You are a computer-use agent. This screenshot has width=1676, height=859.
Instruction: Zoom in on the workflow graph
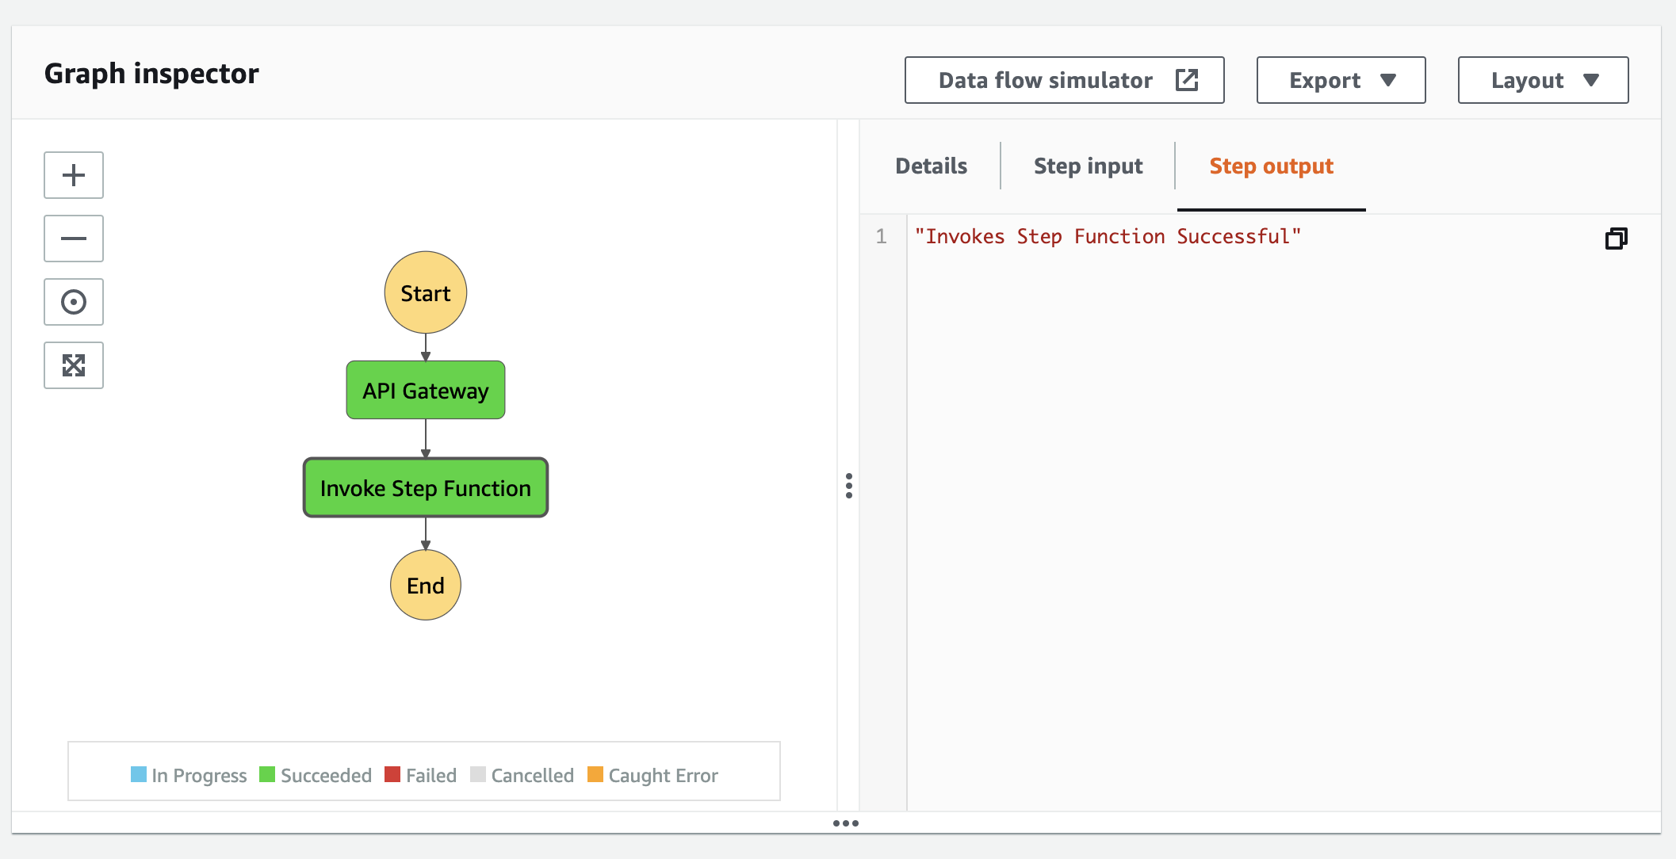73,175
